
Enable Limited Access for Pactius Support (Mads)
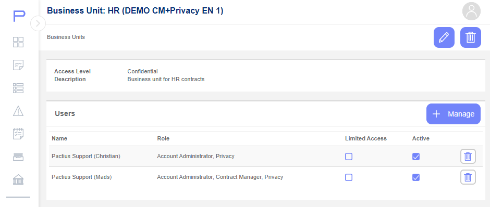tap(349, 177)
